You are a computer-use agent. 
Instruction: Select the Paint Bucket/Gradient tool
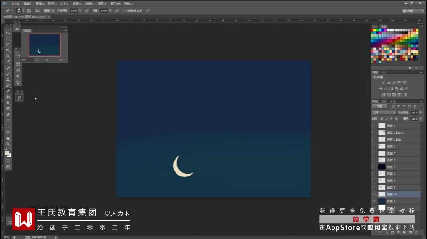coord(8,97)
